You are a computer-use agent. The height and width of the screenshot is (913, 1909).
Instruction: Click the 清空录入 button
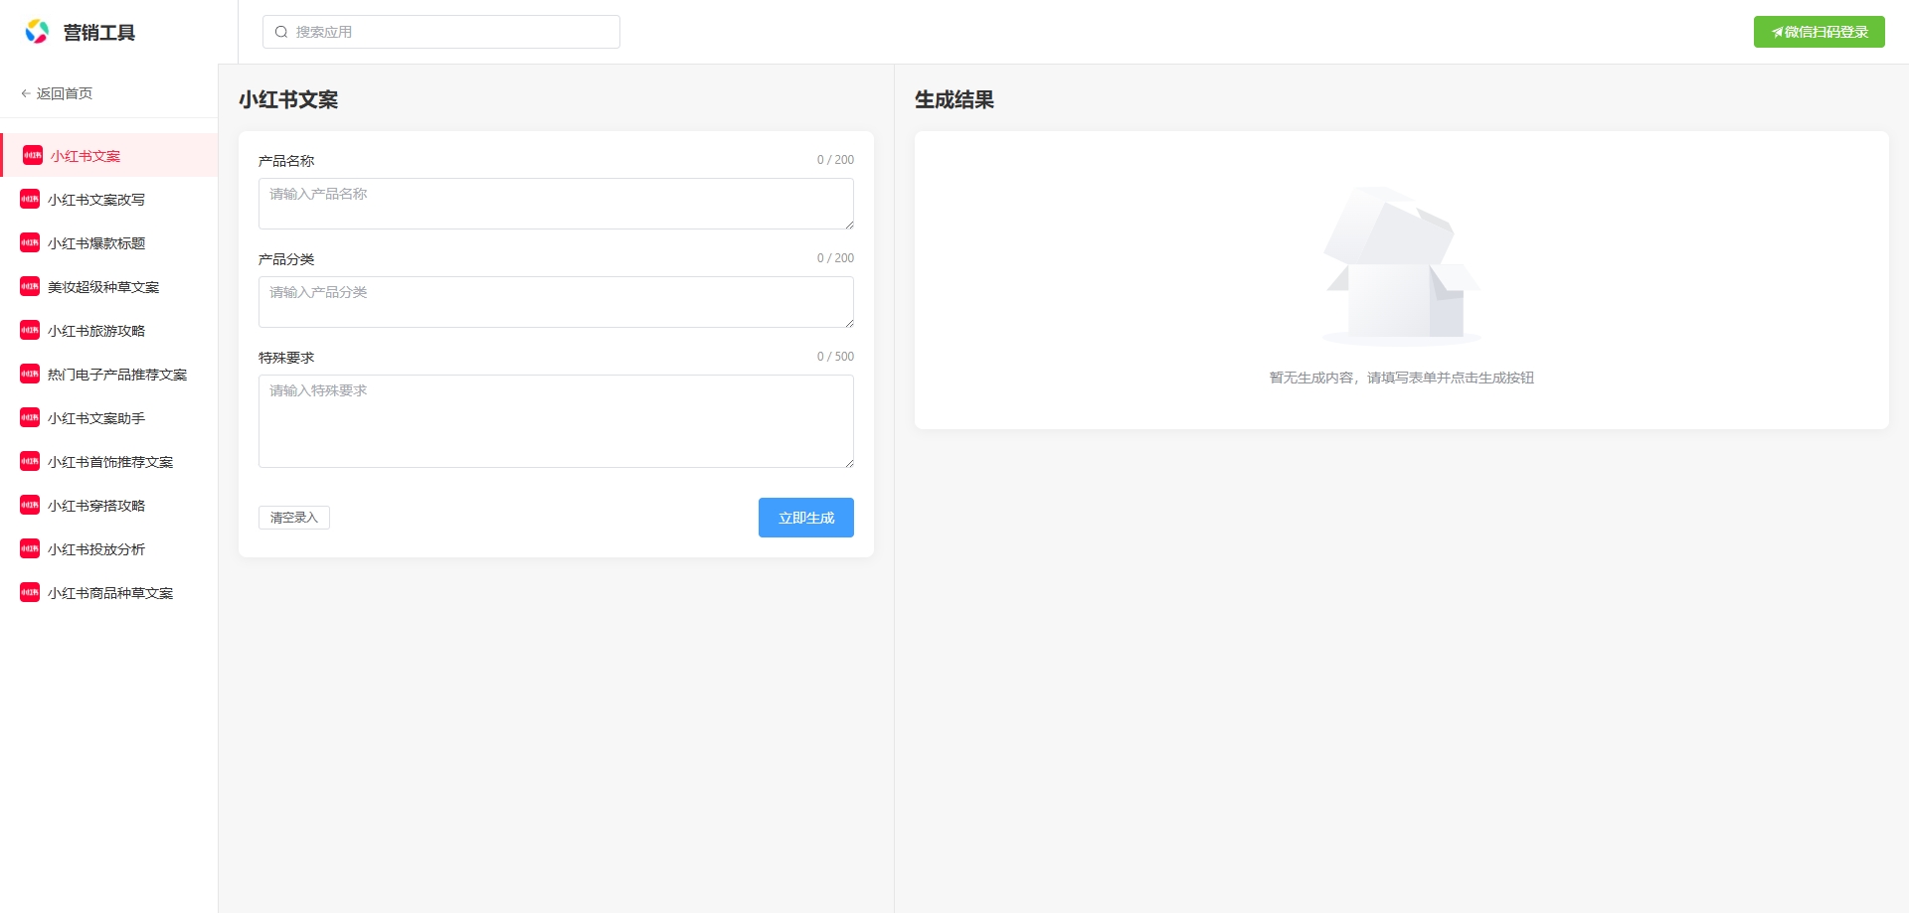294,518
